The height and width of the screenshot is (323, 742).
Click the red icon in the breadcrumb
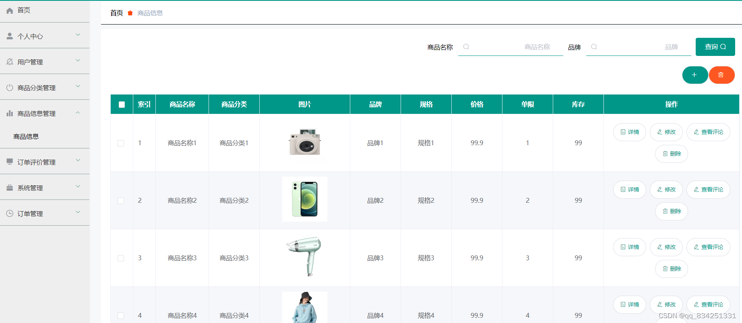point(130,13)
